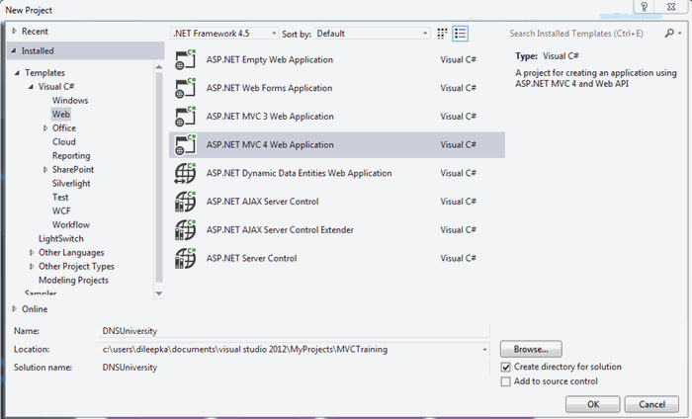Expand the Office tree node
This screenshot has height=419, width=692.
click(45, 128)
